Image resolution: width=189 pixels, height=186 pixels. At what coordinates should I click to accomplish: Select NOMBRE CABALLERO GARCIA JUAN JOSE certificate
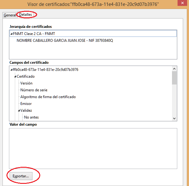pos(65,41)
